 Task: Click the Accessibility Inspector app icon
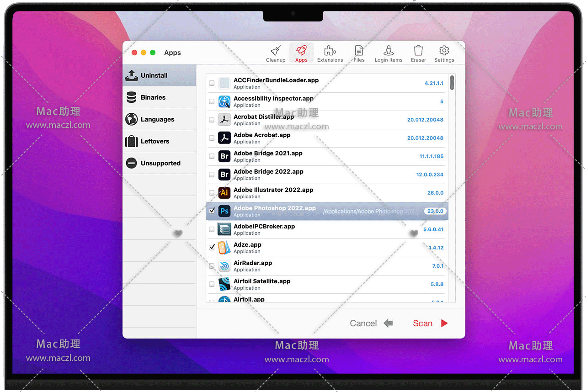224,101
